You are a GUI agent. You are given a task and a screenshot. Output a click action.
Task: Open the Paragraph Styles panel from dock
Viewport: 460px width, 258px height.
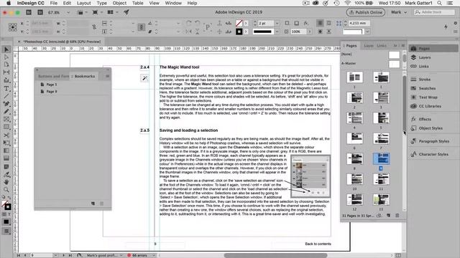(433, 141)
